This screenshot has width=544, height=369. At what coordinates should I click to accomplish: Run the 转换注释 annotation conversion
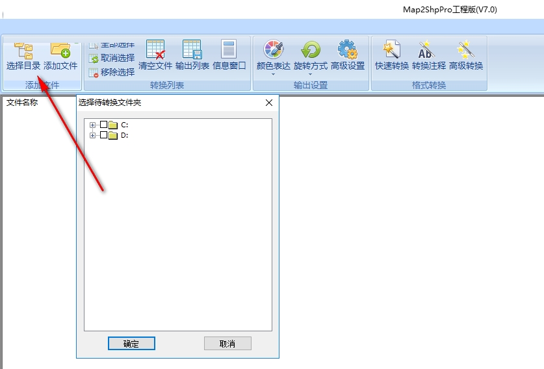coord(429,55)
